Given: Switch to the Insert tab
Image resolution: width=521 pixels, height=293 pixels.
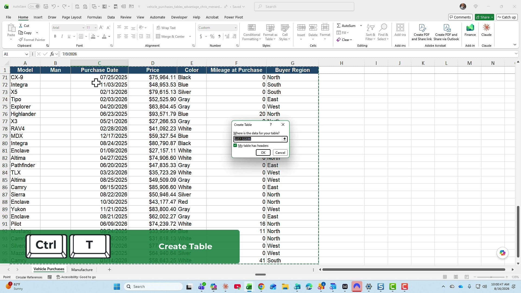Looking at the screenshot, I should 38,17.
